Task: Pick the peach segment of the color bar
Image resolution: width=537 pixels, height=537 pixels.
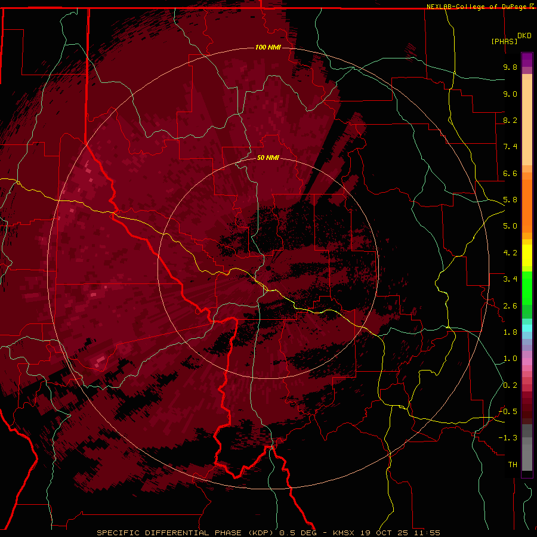Action: tap(527, 122)
